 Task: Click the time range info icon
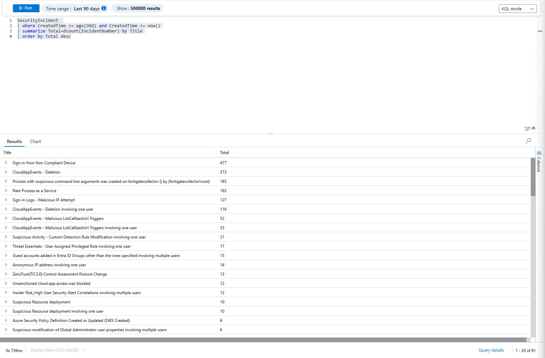104,8
